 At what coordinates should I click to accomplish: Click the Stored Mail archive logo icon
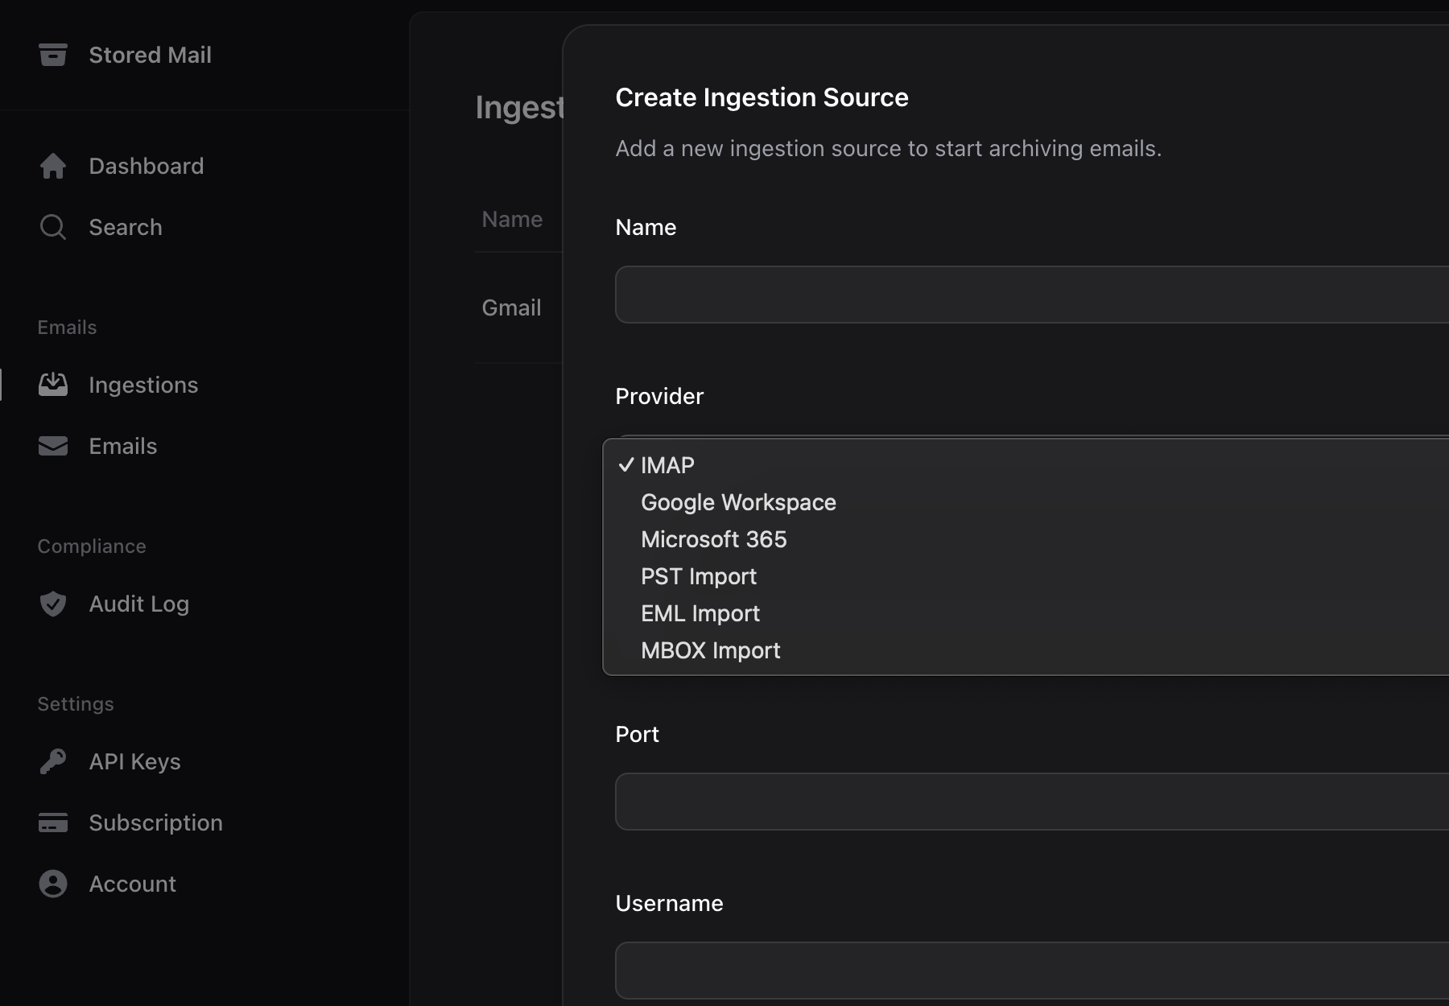point(53,55)
